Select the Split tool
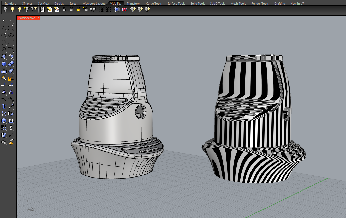The image size is (346, 218). pyautogui.click(x=11, y=85)
